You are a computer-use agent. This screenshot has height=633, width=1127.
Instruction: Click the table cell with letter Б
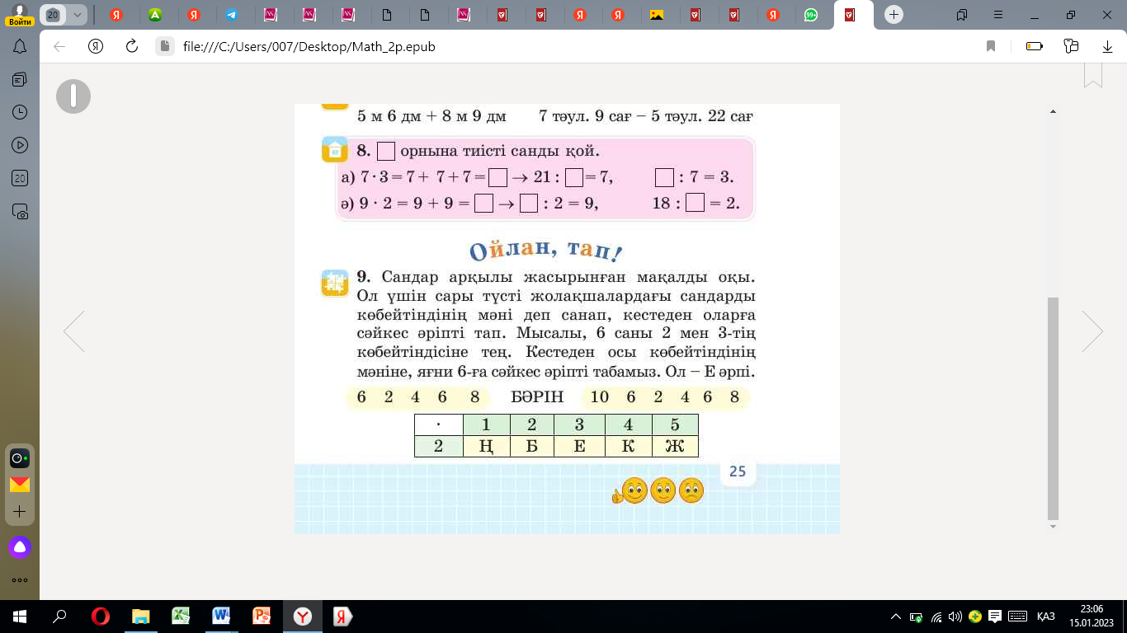coord(531,447)
